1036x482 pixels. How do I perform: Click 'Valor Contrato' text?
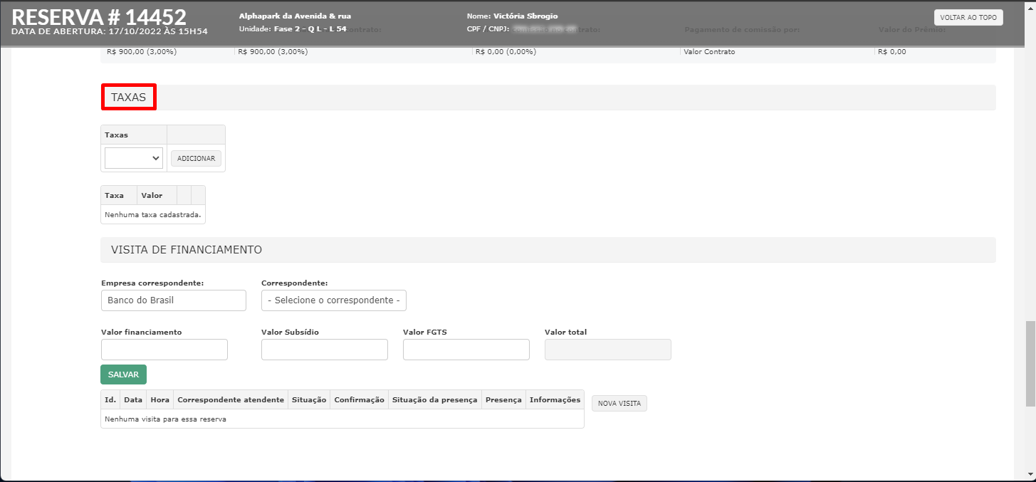pyautogui.click(x=709, y=52)
